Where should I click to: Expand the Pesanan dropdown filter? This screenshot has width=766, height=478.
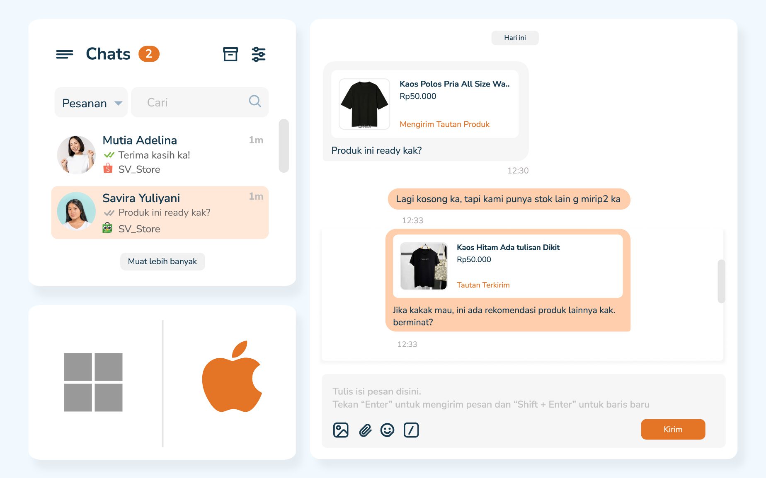91,103
